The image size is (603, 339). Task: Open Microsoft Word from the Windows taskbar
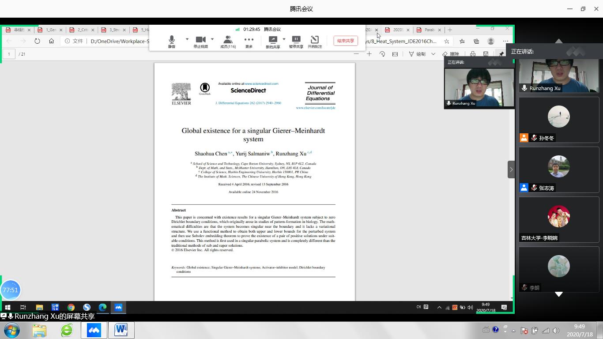(x=121, y=330)
